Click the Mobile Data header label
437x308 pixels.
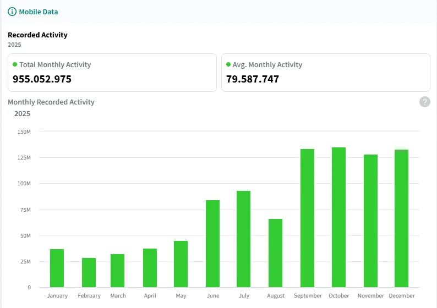pos(38,12)
